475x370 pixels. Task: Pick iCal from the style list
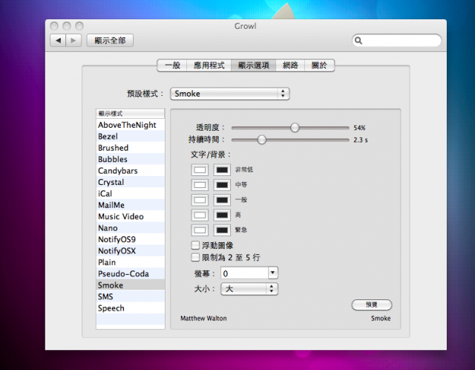pyautogui.click(x=131, y=193)
